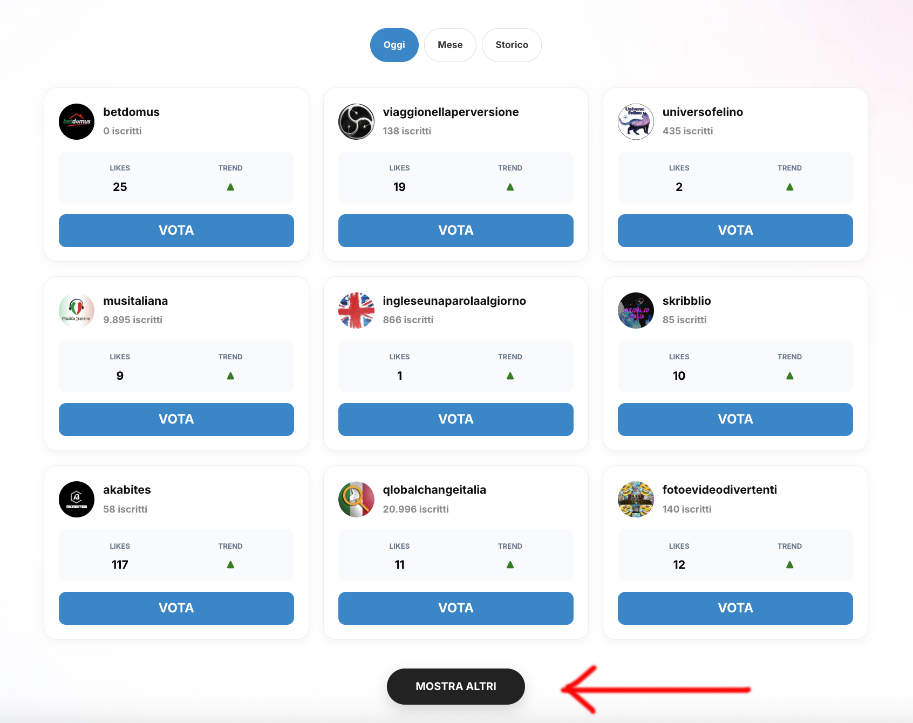
Task: Open the Storico tab
Action: [512, 45]
